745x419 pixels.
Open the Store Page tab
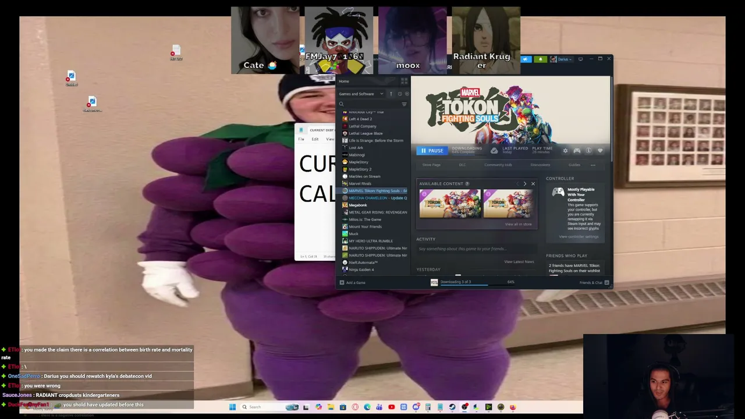pos(431,165)
